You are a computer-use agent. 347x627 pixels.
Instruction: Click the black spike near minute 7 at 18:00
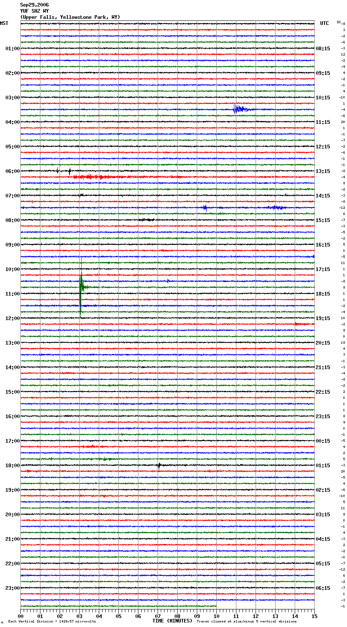(x=159, y=465)
